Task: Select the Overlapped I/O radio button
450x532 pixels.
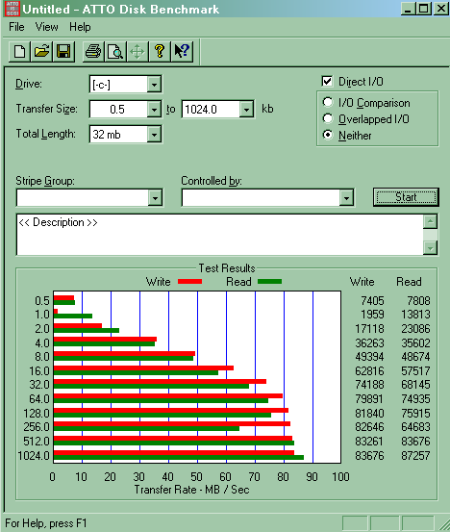Action: (x=328, y=118)
